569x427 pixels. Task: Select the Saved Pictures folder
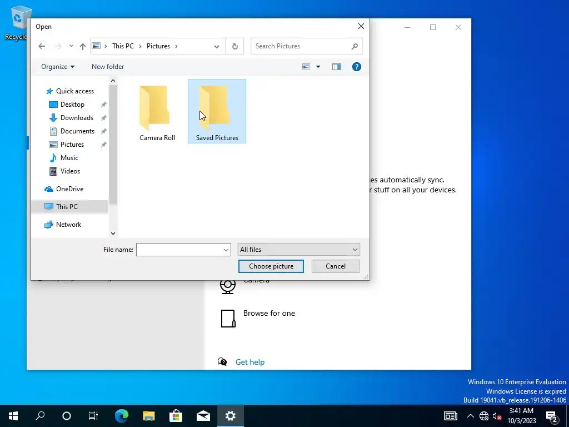217,111
